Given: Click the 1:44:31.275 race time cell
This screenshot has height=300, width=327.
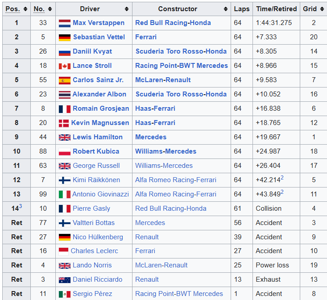Looking at the screenshot, I should [x=276, y=23].
